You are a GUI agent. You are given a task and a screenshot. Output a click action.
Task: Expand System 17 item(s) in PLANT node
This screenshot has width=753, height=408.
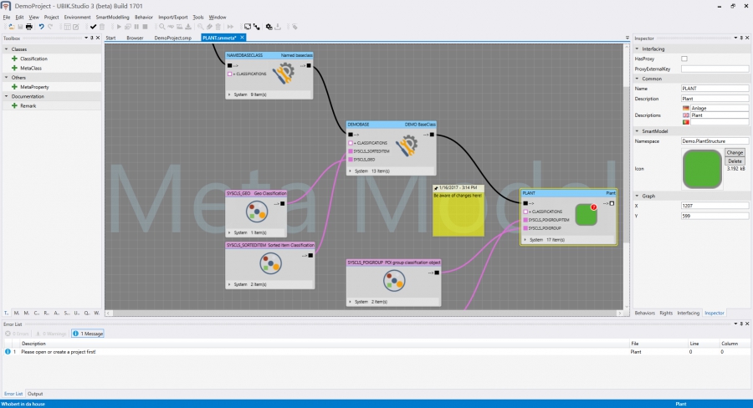pyautogui.click(x=525, y=239)
